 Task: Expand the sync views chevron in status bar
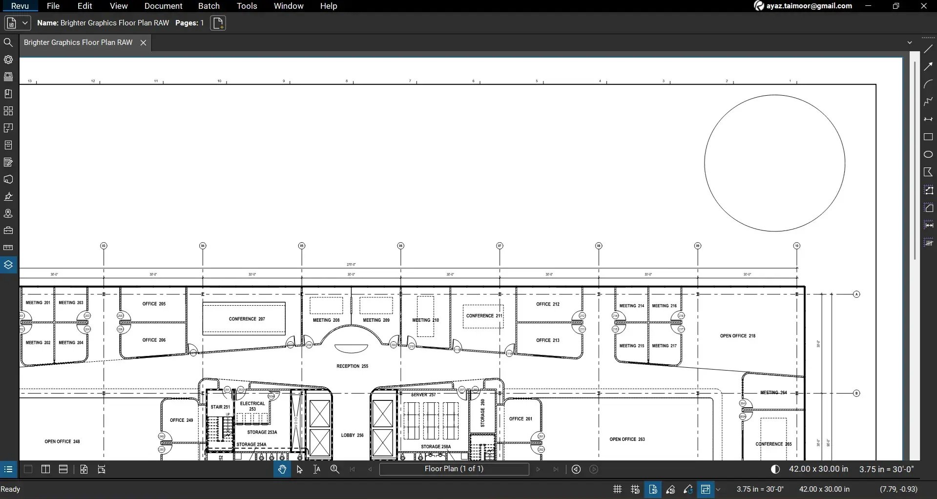(719, 489)
